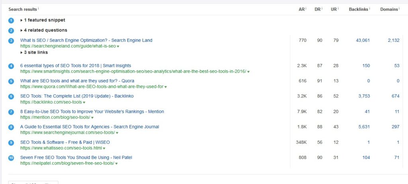Click the position 1 circle badge
The height and width of the screenshot is (184, 408).
(11, 20)
